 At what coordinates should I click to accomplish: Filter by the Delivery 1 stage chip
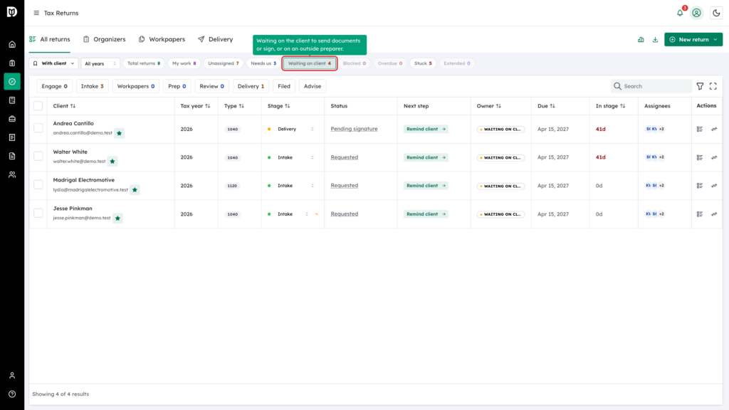[251, 86]
